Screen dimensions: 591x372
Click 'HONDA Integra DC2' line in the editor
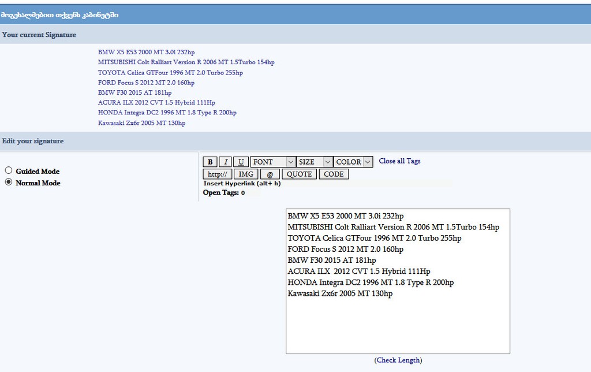371,282
